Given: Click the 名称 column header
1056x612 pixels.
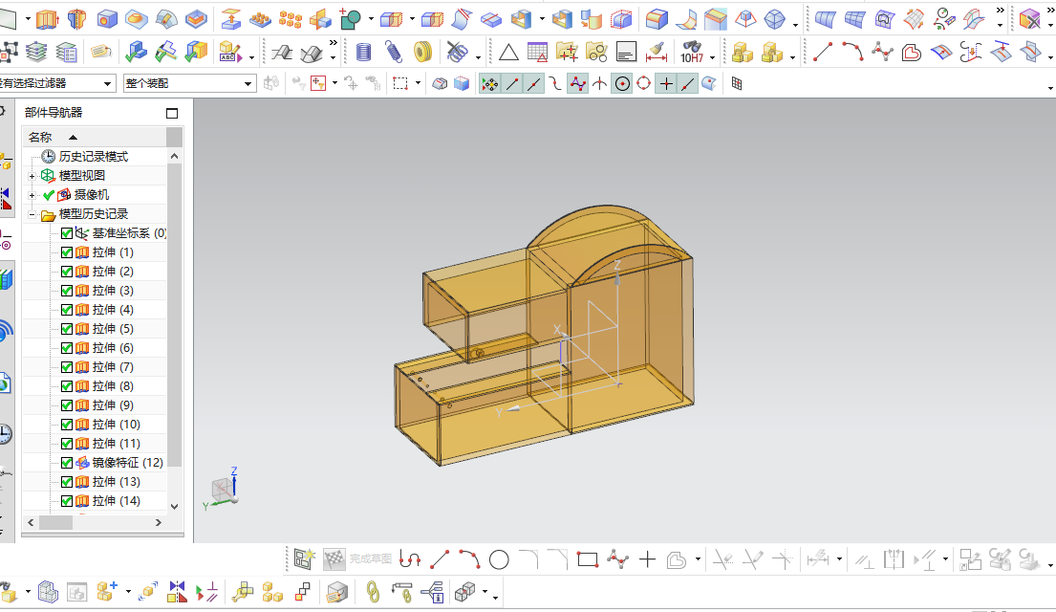Looking at the screenshot, I should pyautogui.click(x=40, y=137).
